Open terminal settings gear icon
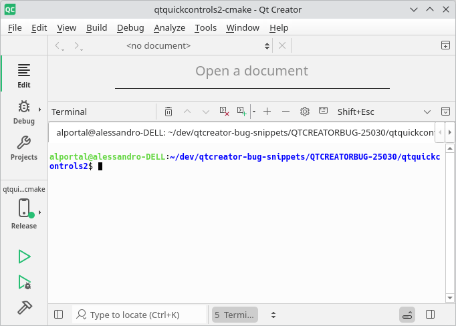456x326 pixels. 304,112
